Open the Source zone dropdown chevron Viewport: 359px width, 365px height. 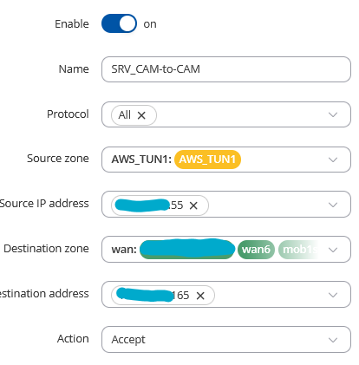tap(333, 160)
